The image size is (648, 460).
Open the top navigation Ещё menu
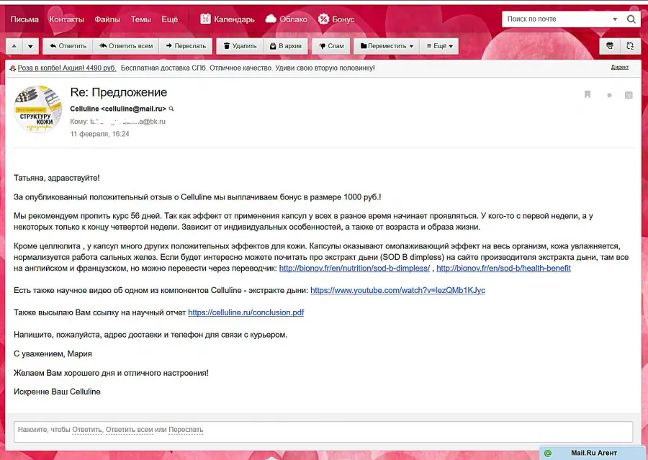click(170, 19)
